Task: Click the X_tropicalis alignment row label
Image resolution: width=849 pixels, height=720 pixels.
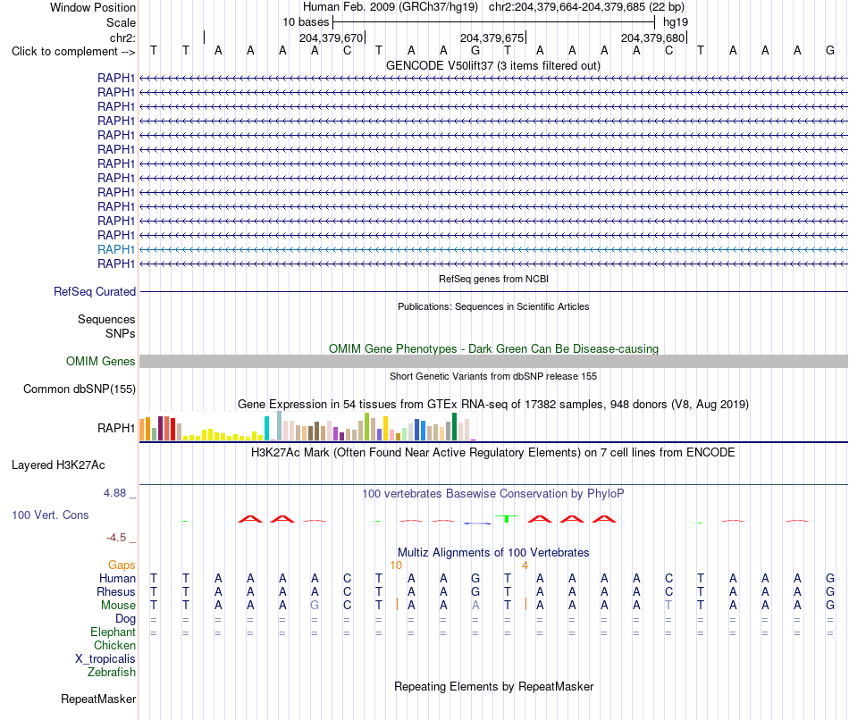Action: pos(105,659)
